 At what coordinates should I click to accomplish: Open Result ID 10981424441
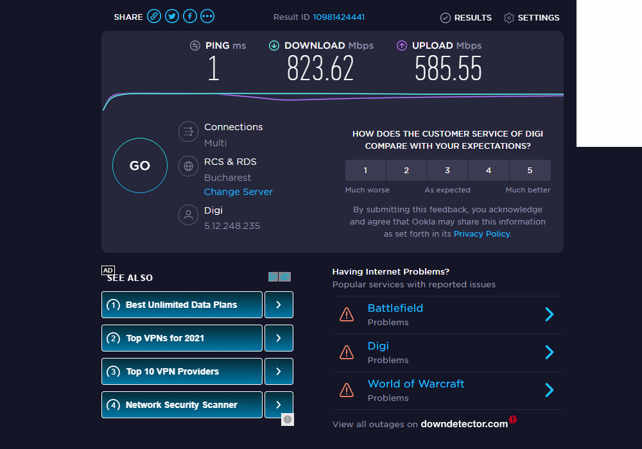(338, 17)
